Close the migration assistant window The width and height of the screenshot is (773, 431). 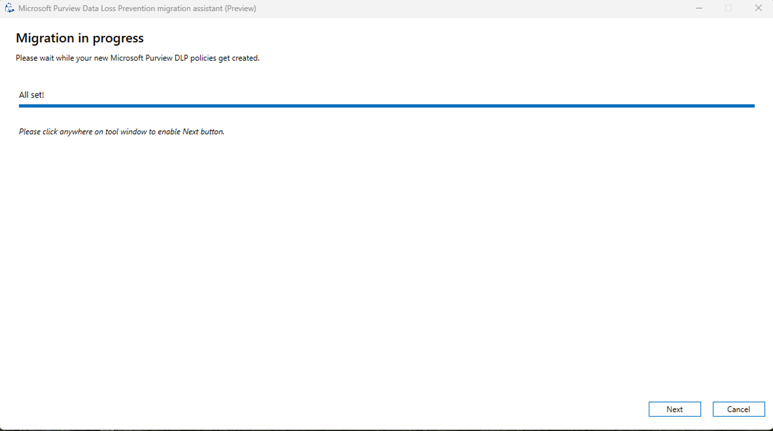tap(758, 8)
